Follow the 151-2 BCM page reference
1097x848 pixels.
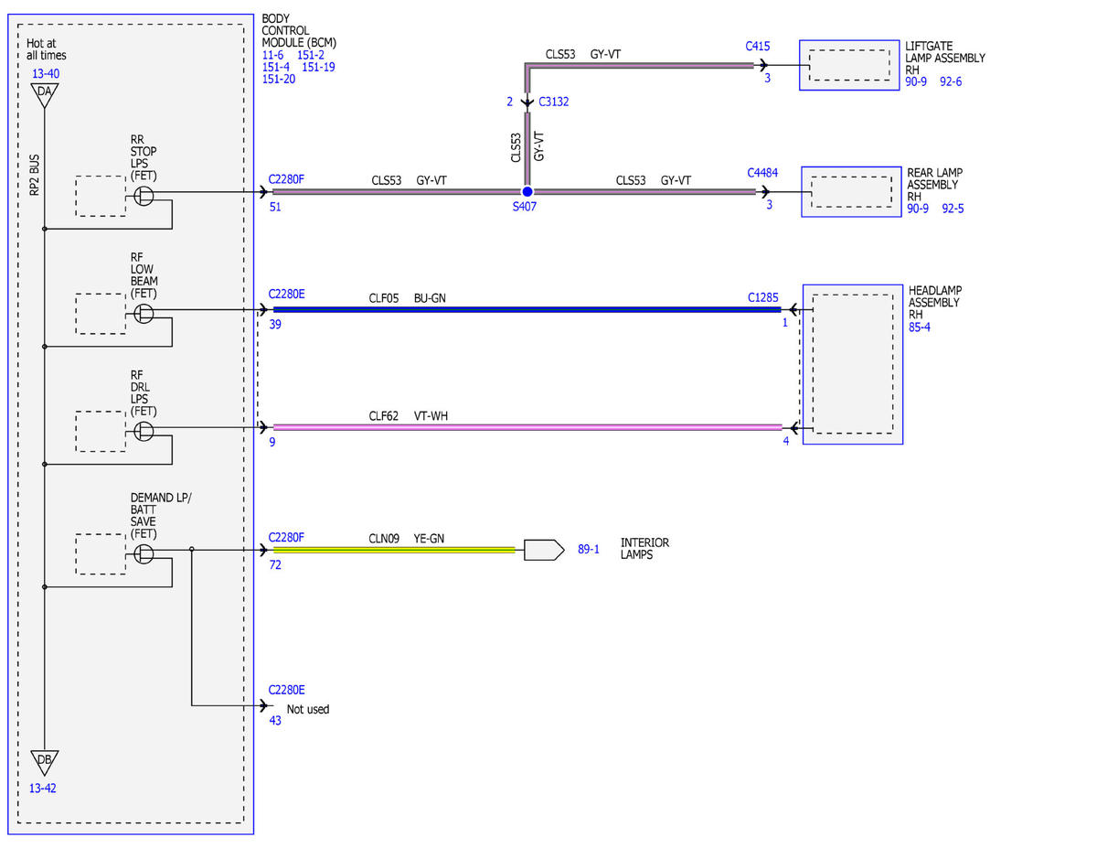pos(312,55)
